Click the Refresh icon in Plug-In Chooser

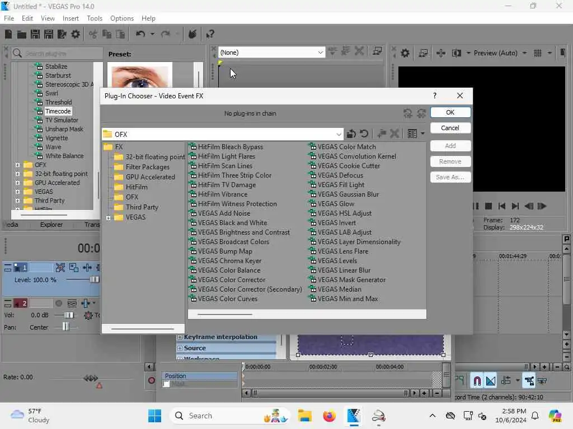click(x=364, y=134)
